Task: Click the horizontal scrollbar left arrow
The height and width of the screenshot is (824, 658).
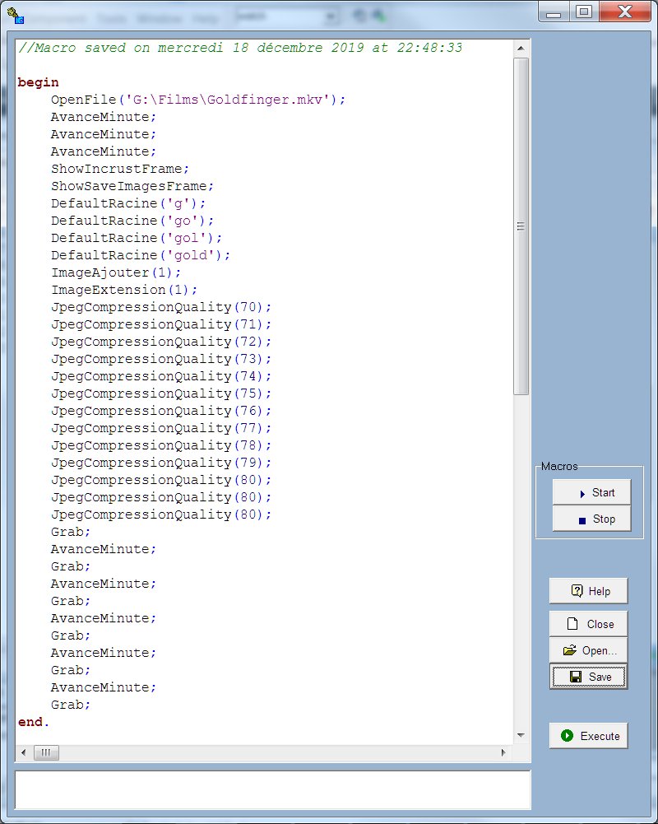Action: point(23,752)
